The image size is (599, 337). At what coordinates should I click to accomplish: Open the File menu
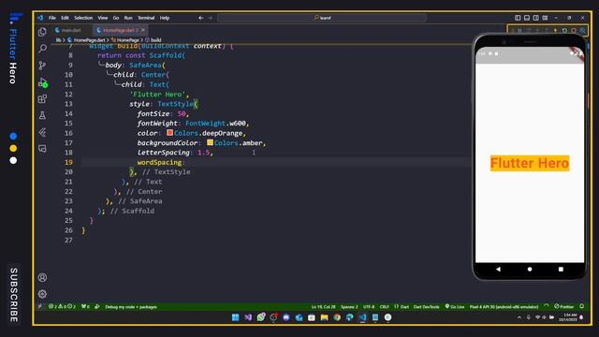52,18
